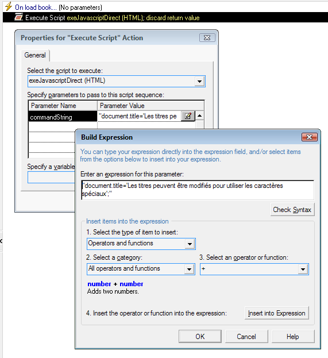
Task: Select the commandString parameter row
Action: (63, 117)
